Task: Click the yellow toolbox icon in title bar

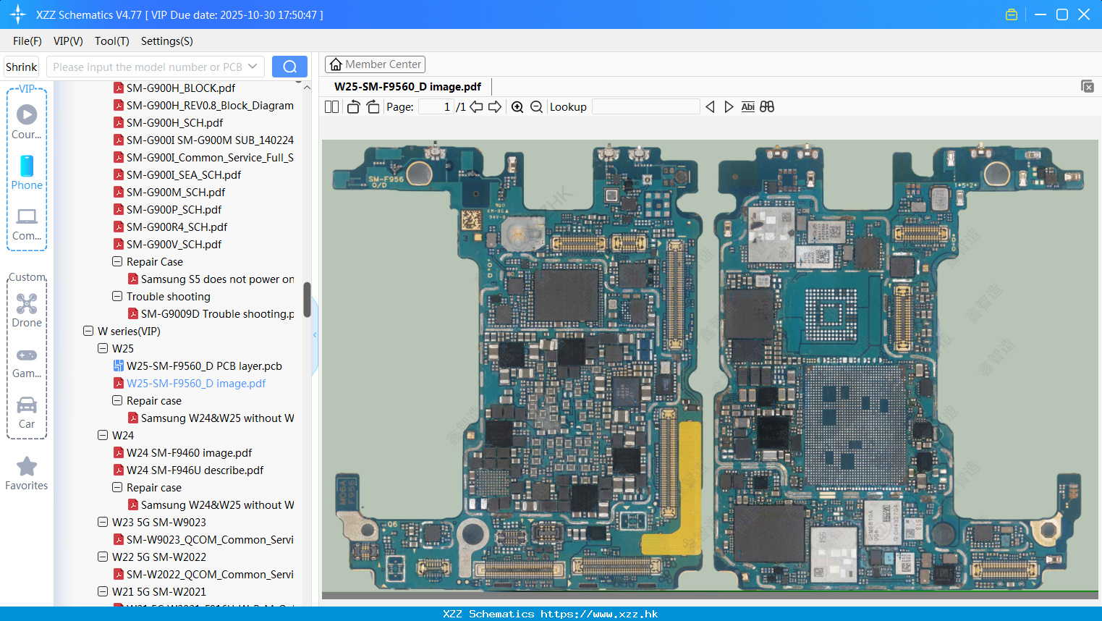Action: (x=1012, y=14)
